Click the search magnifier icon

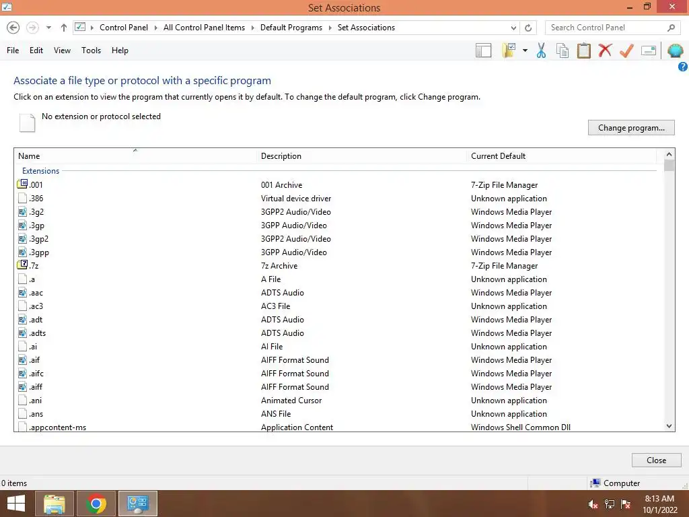[x=671, y=28]
